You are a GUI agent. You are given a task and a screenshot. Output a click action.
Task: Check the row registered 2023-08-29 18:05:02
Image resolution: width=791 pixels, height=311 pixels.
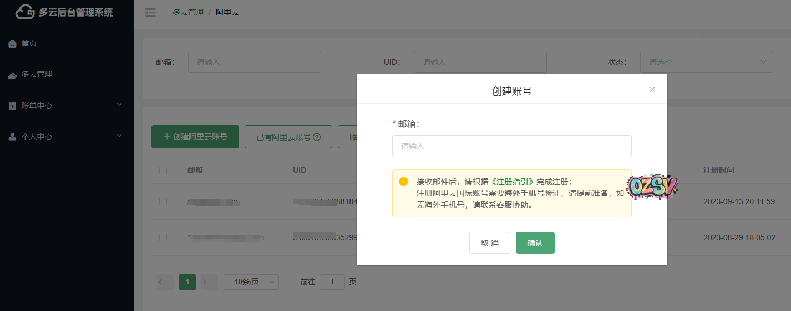pos(163,237)
